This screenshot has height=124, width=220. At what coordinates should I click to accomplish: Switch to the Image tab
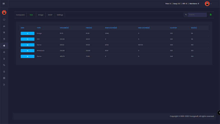pos(40,15)
